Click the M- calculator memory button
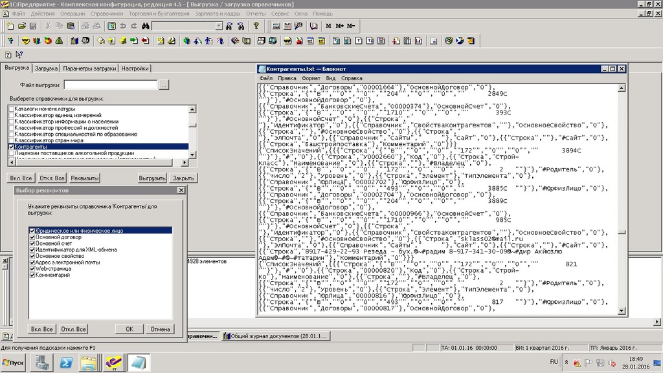Viewport: 663px width, 373px height. (x=350, y=26)
